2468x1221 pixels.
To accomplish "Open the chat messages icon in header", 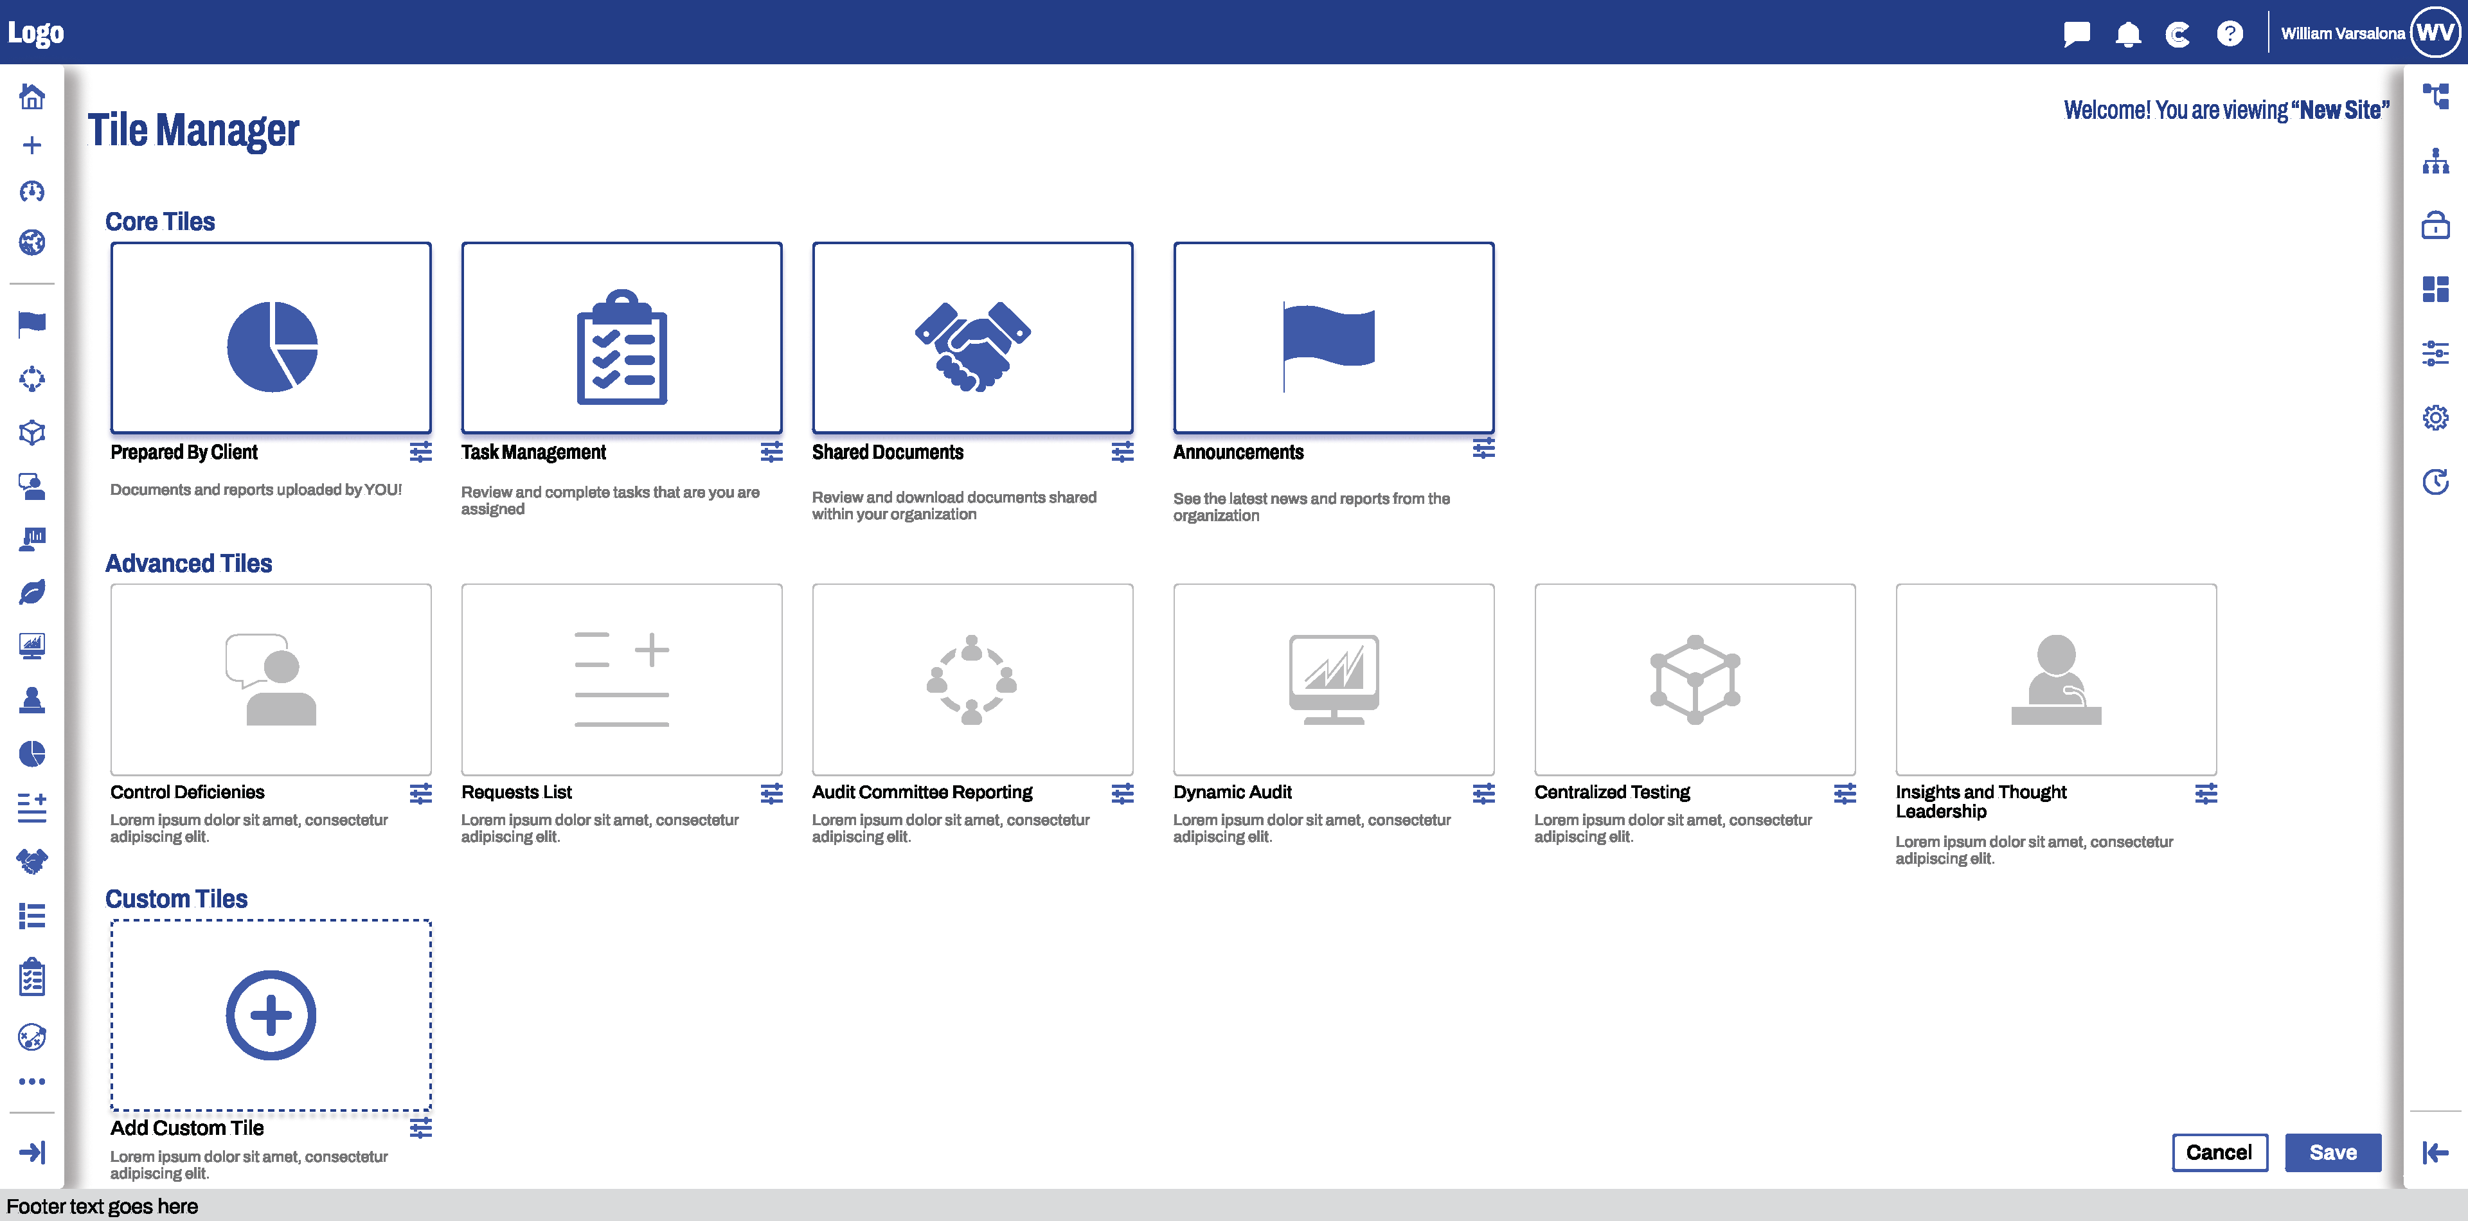I will 2076,33.
